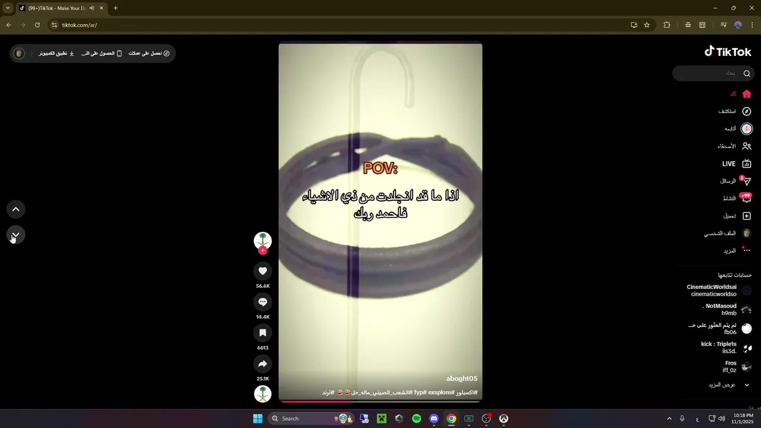Open the Friends page in sidebar
This screenshot has height=428, width=761.
tap(734, 146)
